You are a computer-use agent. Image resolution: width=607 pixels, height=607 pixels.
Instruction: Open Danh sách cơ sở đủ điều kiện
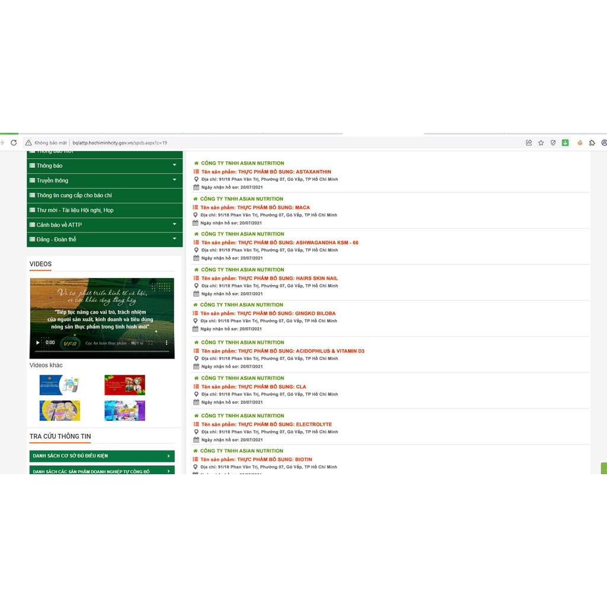102,456
